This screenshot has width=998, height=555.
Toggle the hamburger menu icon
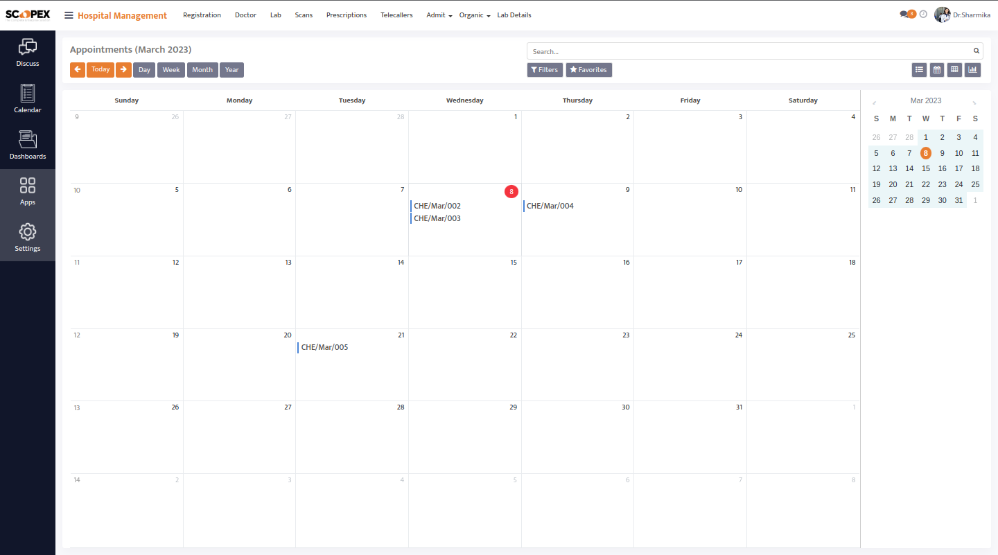click(69, 15)
